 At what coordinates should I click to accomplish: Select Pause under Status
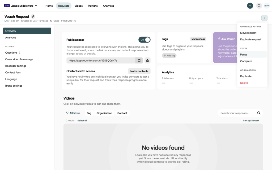tap(252, 54)
